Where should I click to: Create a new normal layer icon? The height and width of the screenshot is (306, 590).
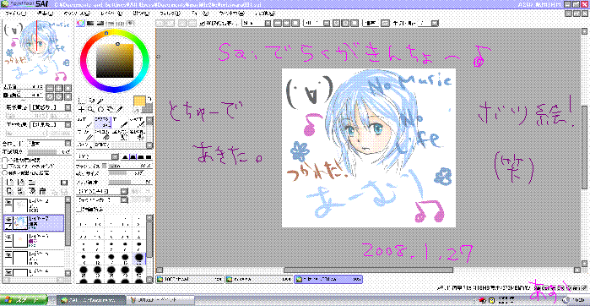9,183
